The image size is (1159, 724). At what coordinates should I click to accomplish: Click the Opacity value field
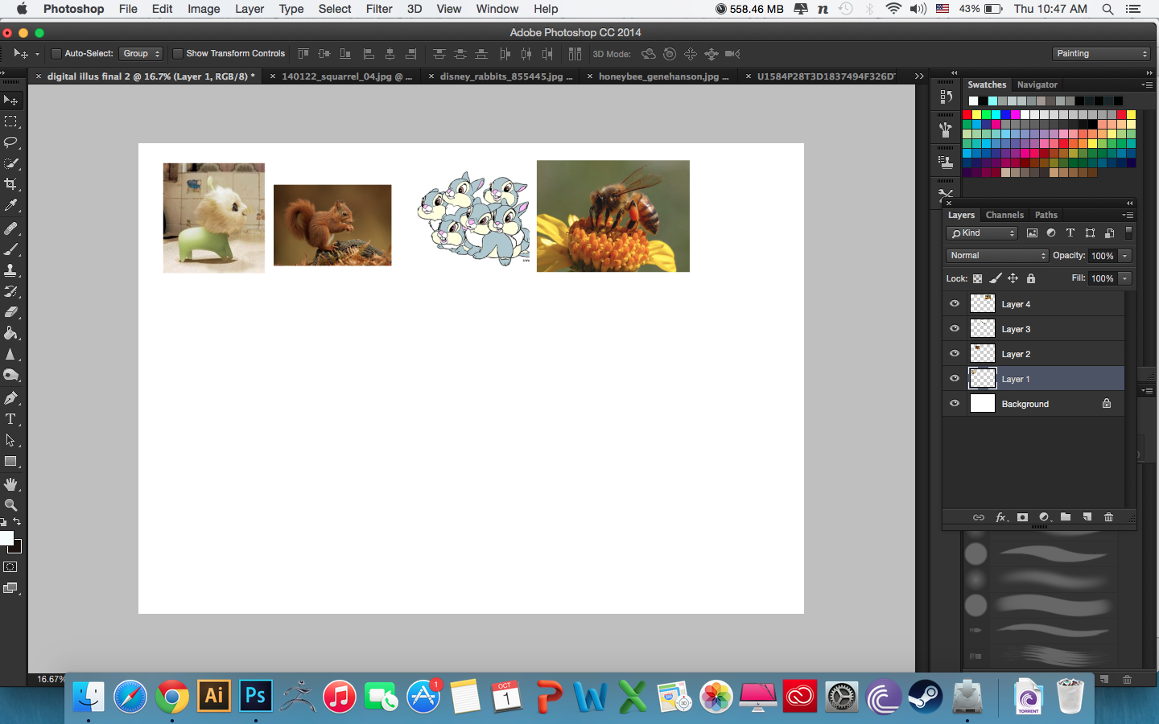(1103, 256)
